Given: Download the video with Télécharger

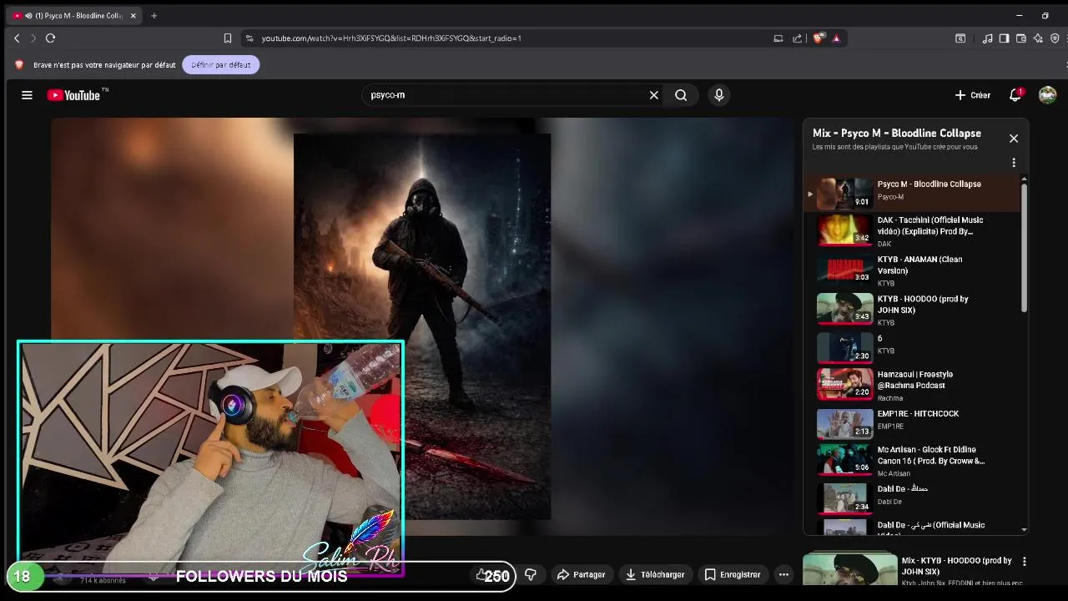Looking at the screenshot, I should [x=656, y=574].
